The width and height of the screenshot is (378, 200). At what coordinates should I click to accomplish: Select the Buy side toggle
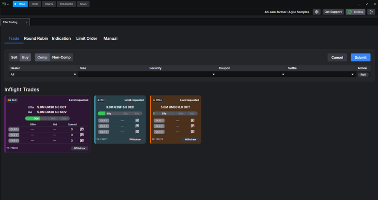click(25, 57)
